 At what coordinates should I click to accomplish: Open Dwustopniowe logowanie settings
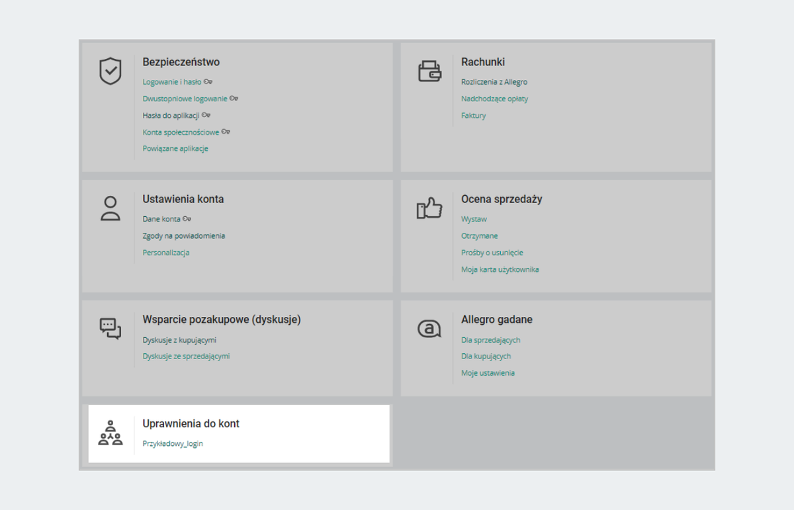point(185,99)
